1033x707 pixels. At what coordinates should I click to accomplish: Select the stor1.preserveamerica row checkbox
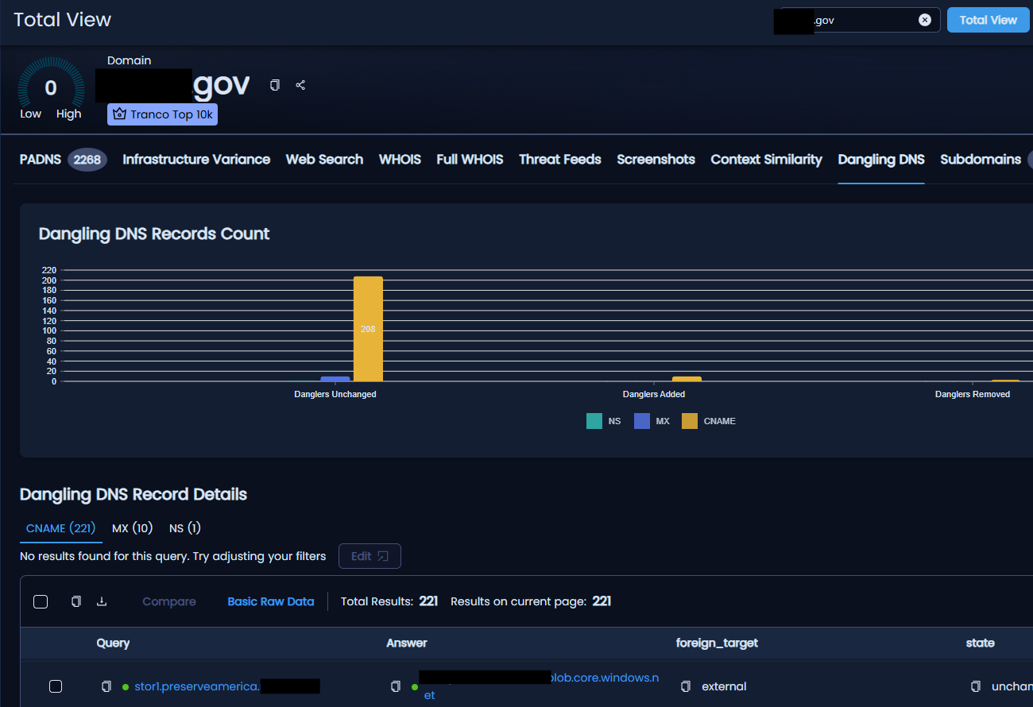(56, 686)
